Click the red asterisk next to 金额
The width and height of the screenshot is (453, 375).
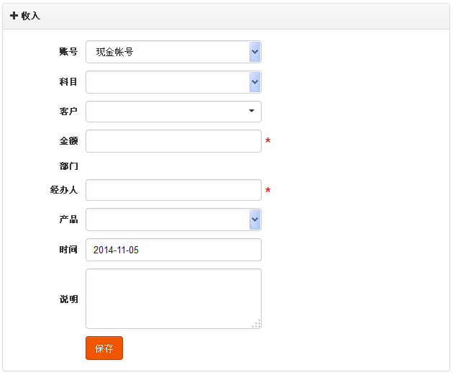click(267, 140)
